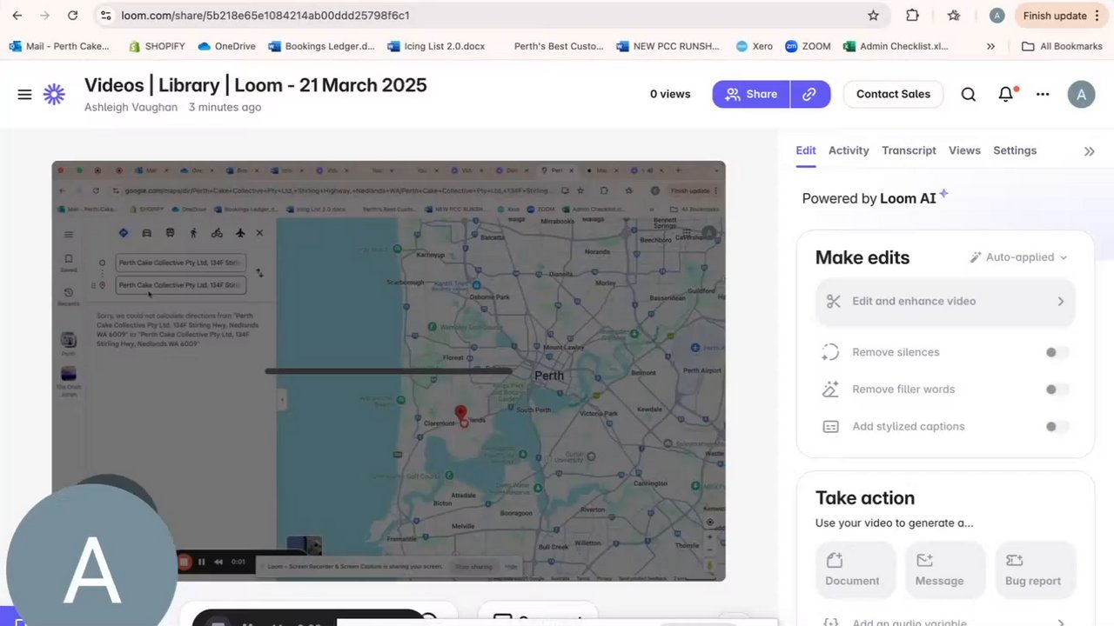1114x626 pixels.
Task: Switch to the Views tab
Action: [x=964, y=150]
